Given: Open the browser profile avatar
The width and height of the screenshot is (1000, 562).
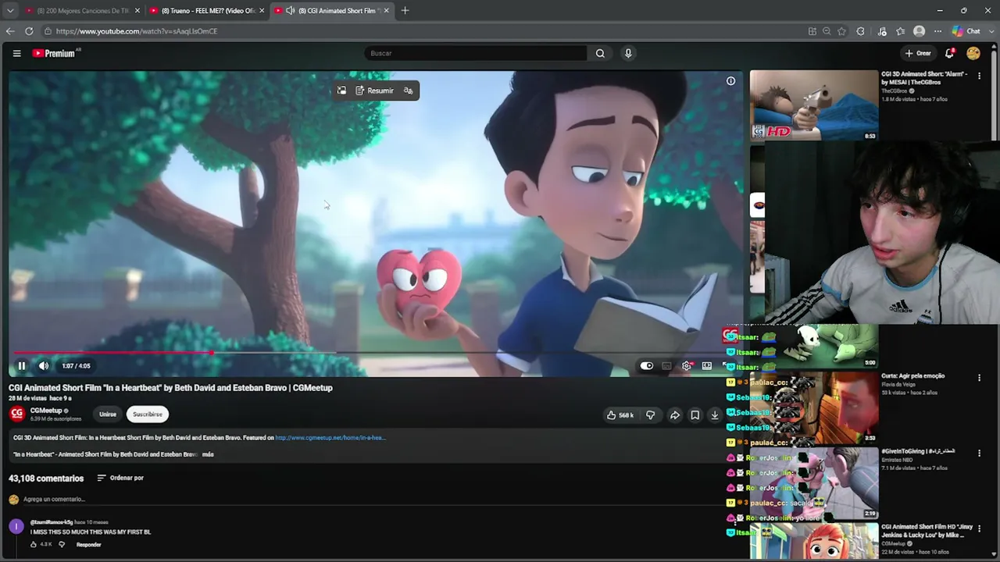Looking at the screenshot, I should [920, 31].
